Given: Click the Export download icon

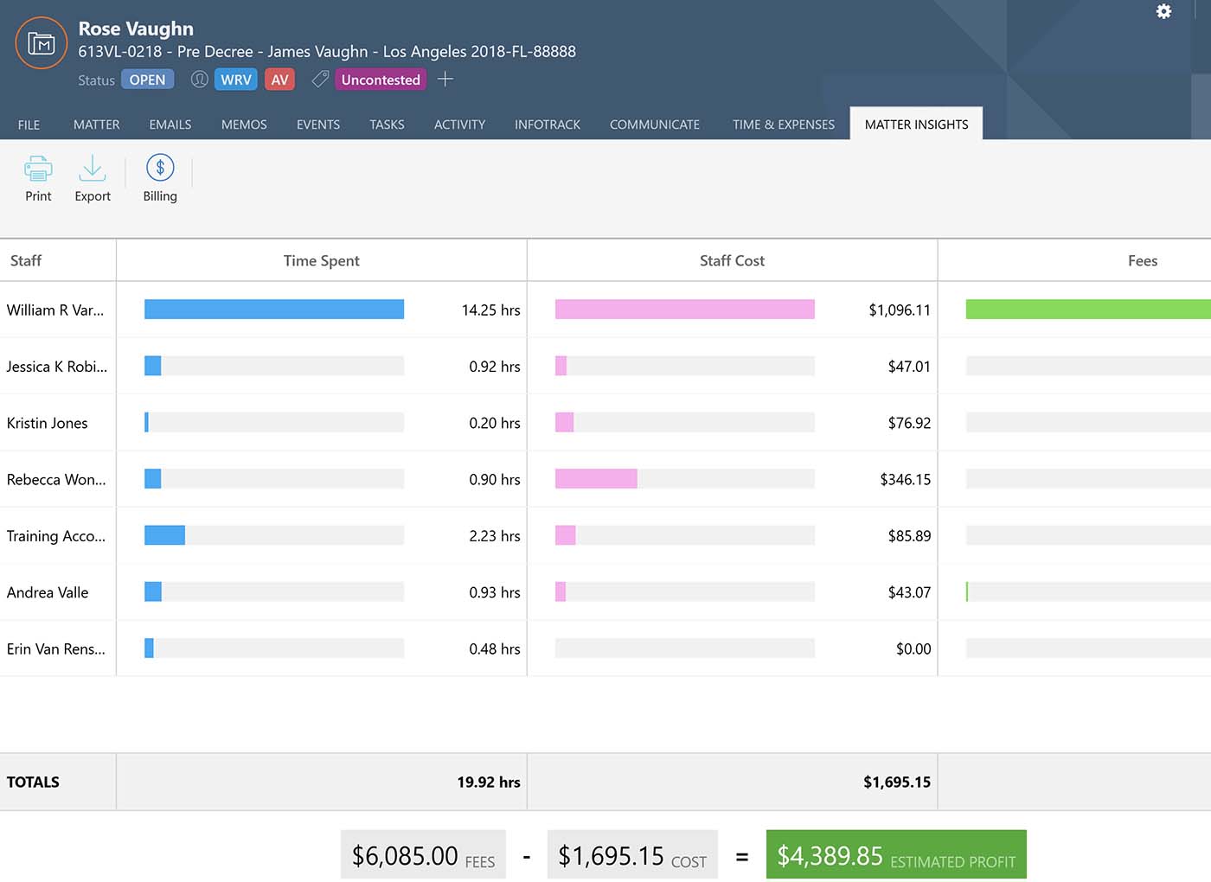Looking at the screenshot, I should click(x=93, y=168).
